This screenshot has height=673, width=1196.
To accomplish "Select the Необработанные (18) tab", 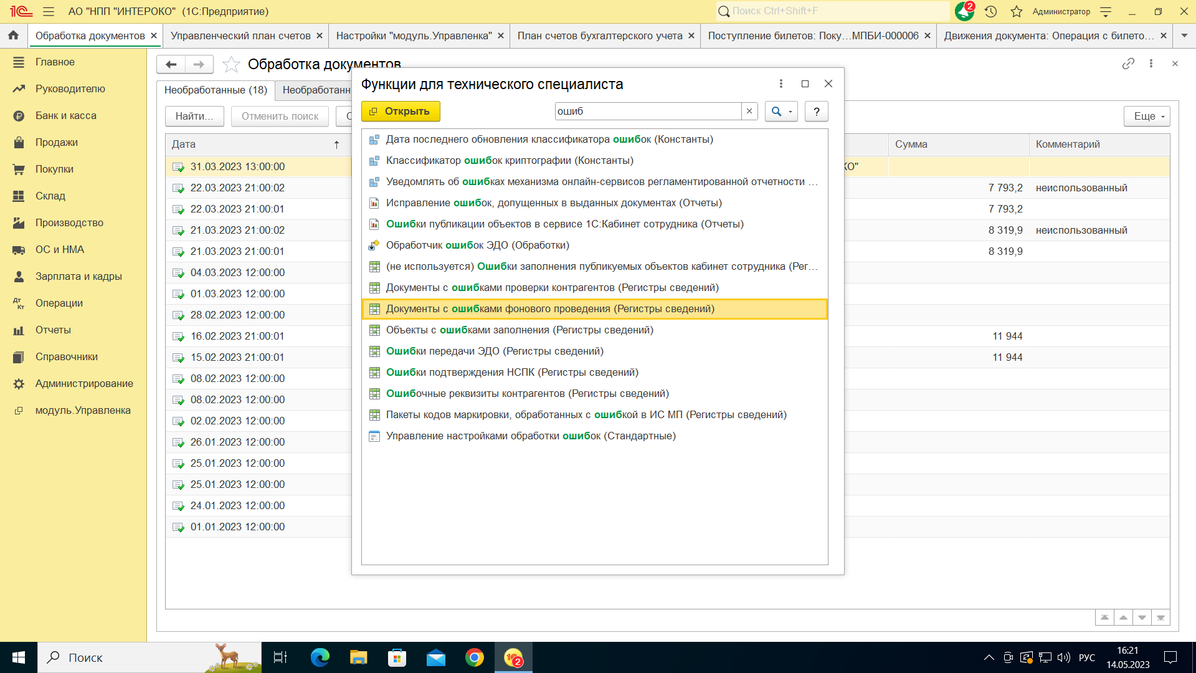I will click(x=216, y=90).
